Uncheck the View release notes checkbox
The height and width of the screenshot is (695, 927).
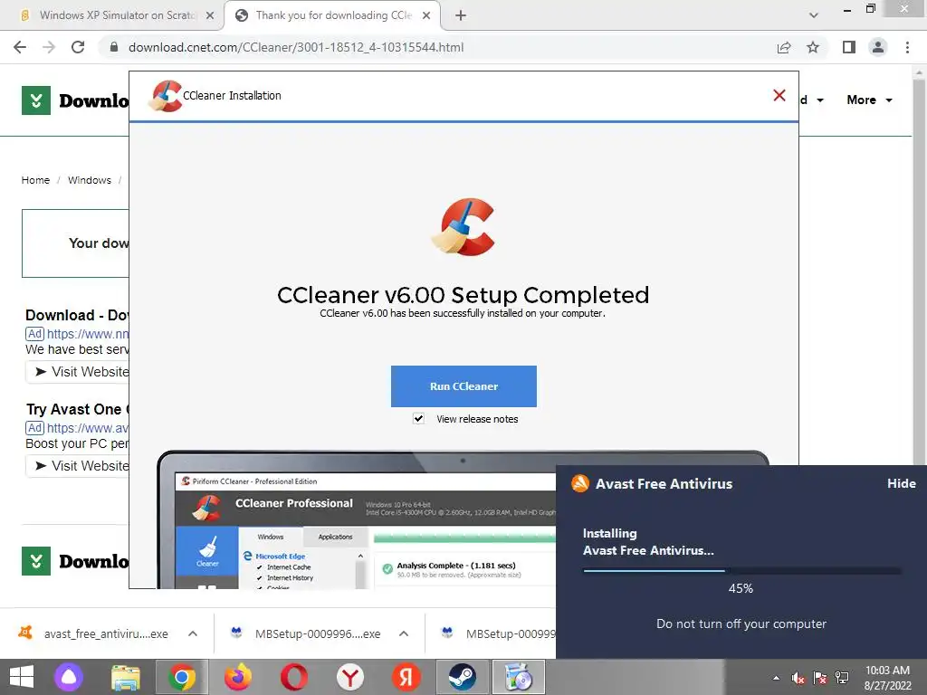(x=418, y=418)
